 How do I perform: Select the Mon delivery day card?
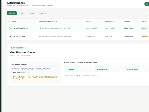click(x=71, y=68)
